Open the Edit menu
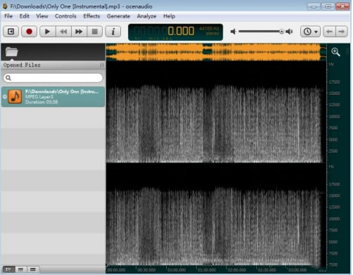Viewport: 353px width, 275px height. click(x=25, y=16)
